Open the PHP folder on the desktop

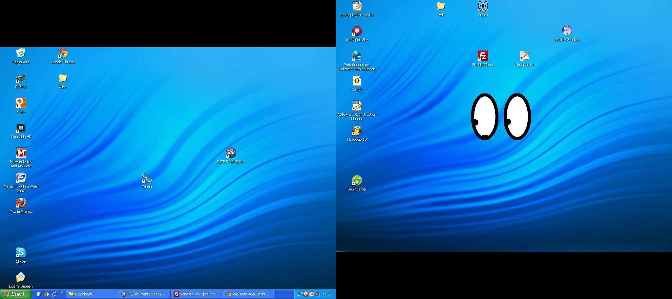click(x=441, y=6)
